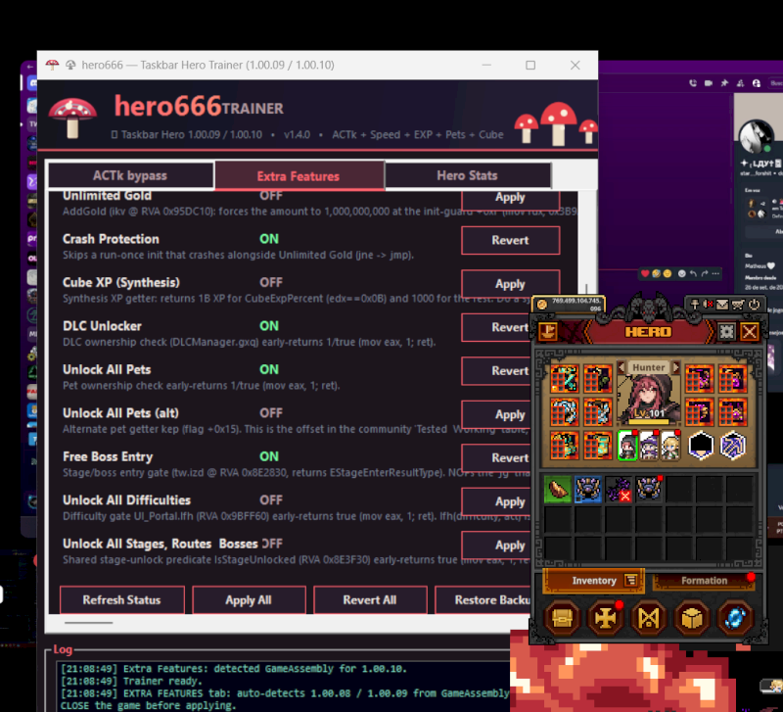Select the next hero class arrow
Screen dimensions: 783x712
point(675,367)
